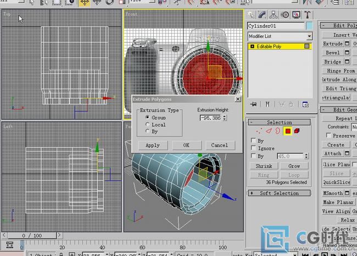Click Cancel in Extrude Polygons dialog
This screenshot has height=256, width=357.
point(220,146)
